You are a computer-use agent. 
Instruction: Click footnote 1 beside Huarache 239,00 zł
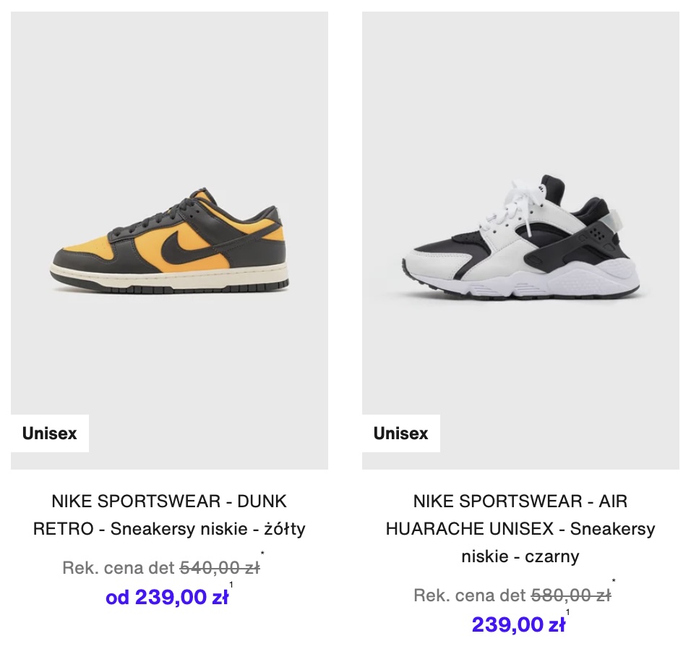tap(567, 612)
